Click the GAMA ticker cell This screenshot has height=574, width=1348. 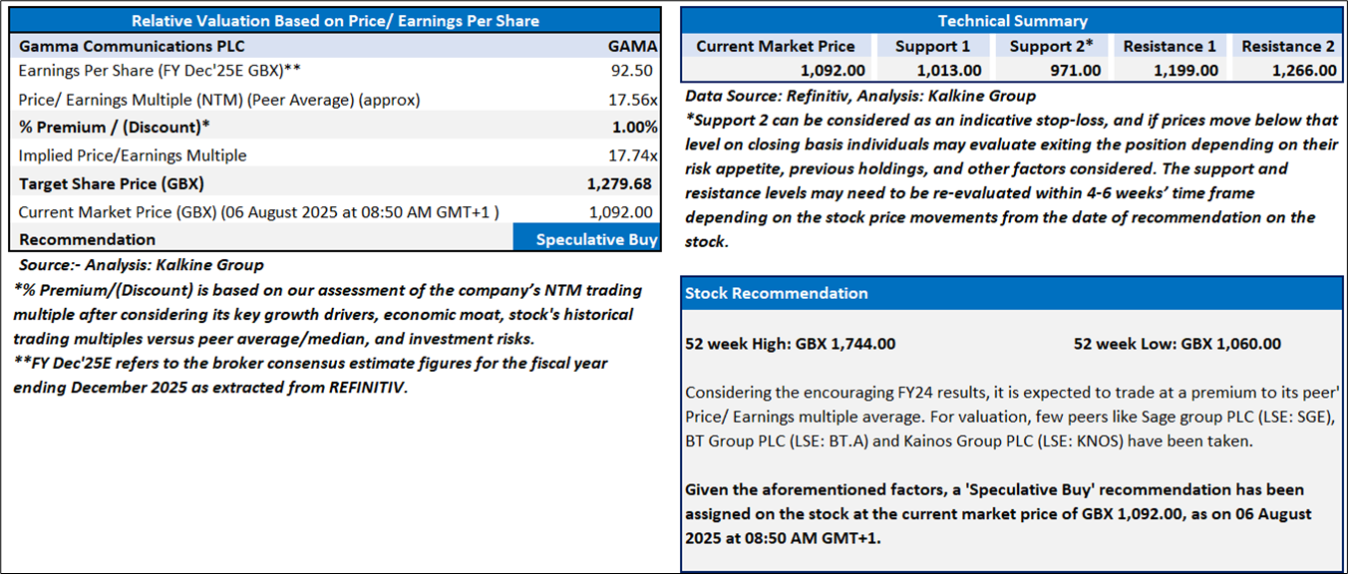[x=632, y=46]
